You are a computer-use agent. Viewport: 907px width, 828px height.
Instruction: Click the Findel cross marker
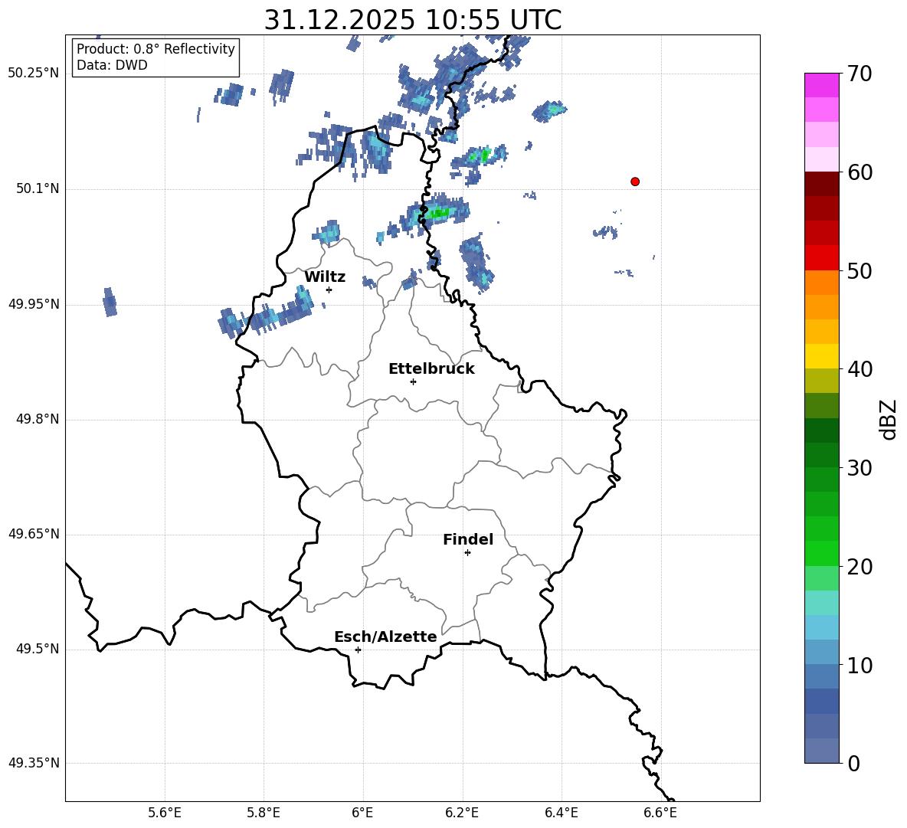[468, 553]
